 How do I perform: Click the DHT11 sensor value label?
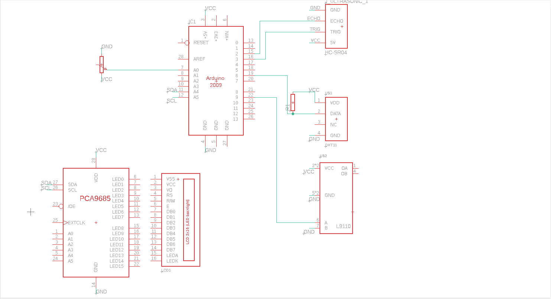point(331,145)
